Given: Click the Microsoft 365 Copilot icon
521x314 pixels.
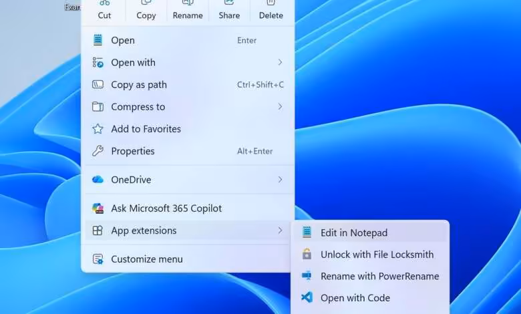Looking at the screenshot, I should click(x=98, y=208).
